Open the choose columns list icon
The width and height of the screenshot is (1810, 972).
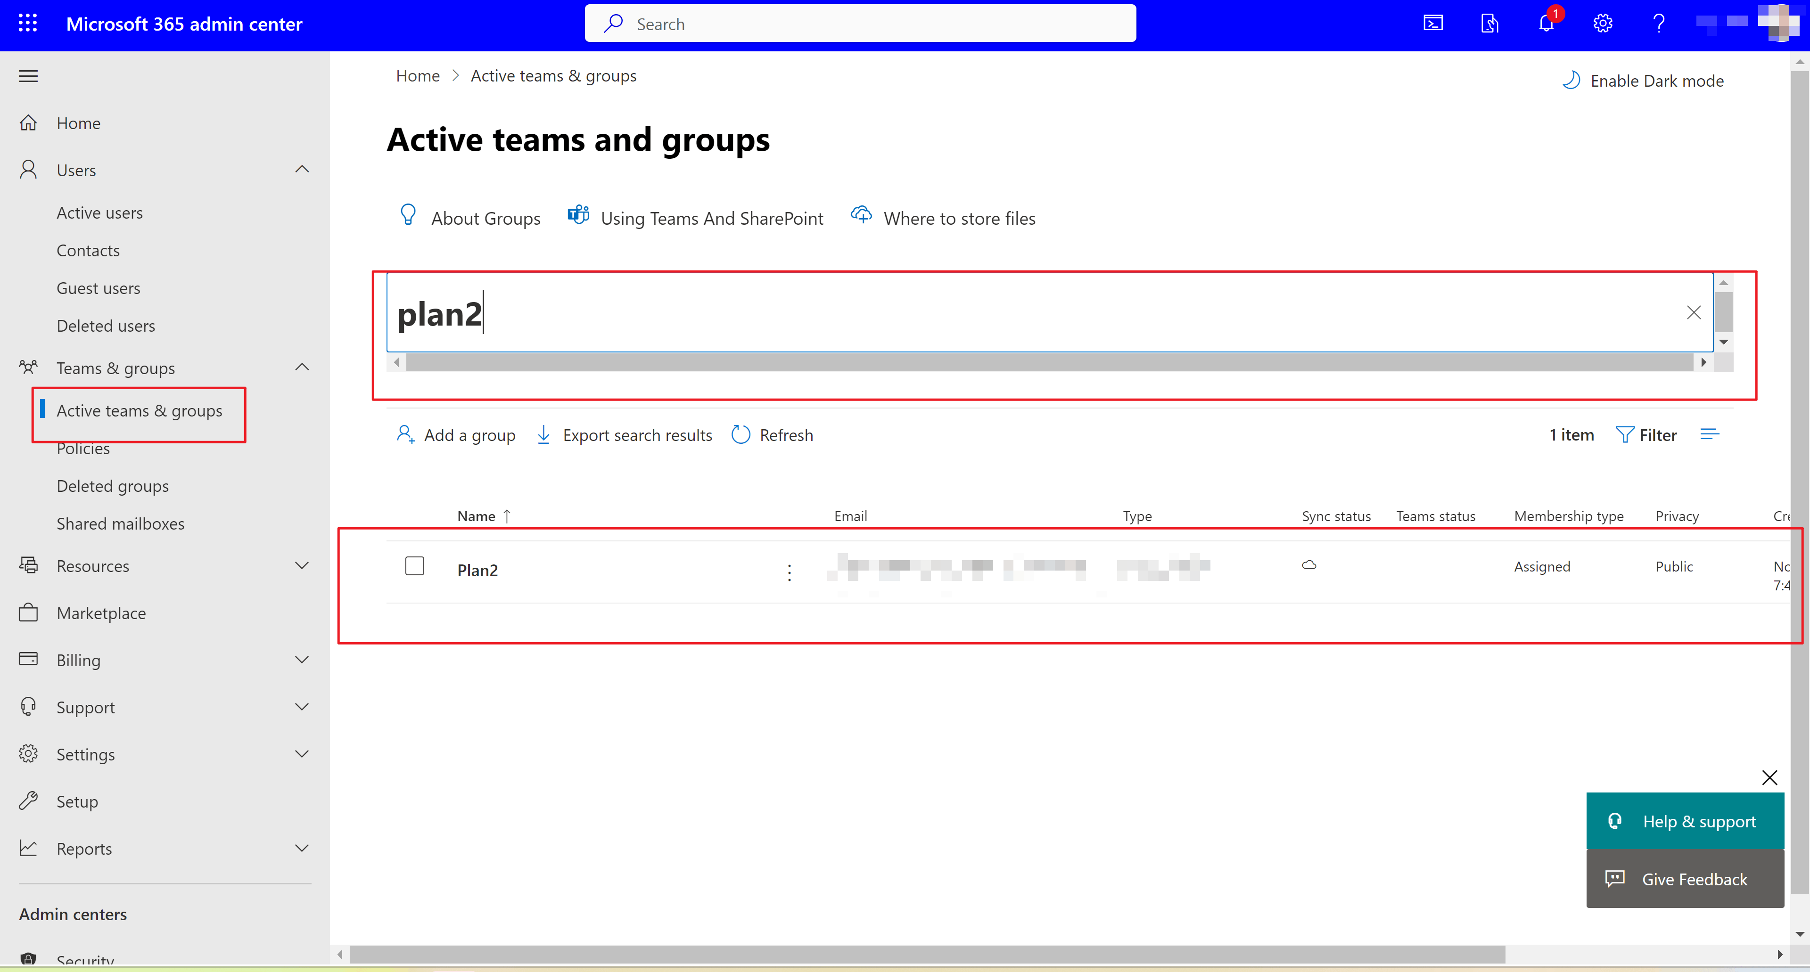pos(1709,435)
